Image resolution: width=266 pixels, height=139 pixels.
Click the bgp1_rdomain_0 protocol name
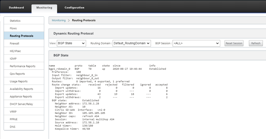click(59, 69)
